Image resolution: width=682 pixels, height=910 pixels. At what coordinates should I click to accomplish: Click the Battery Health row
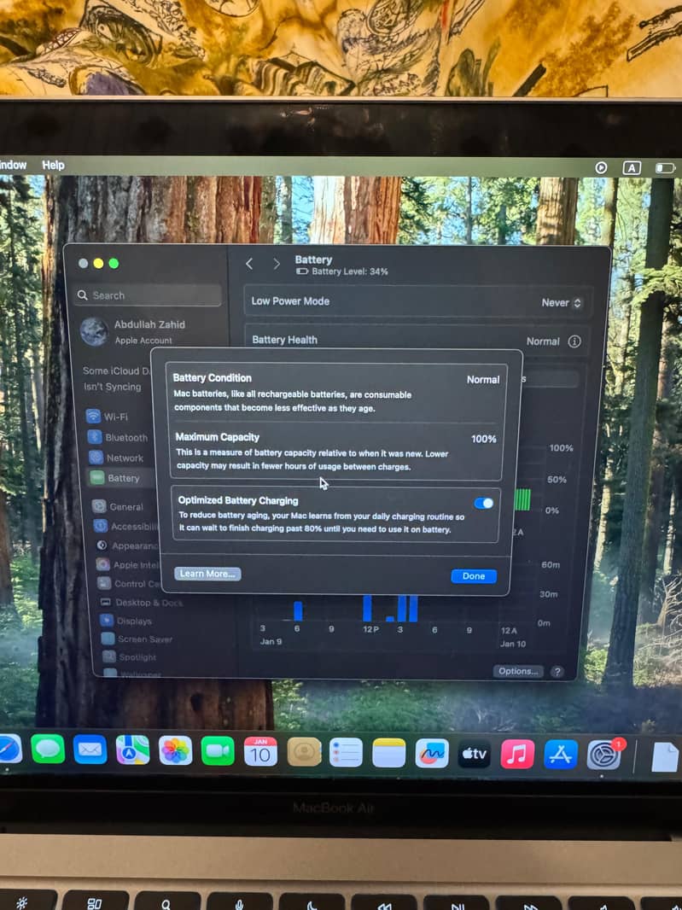coord(418,340)
